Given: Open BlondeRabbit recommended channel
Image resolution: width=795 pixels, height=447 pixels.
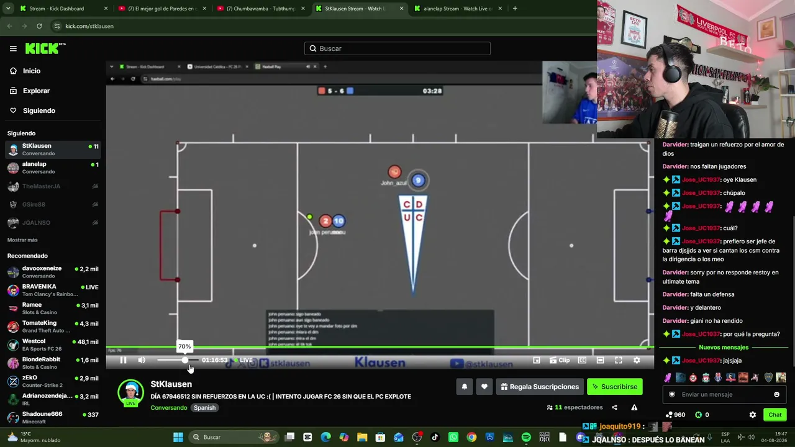Looking at the screenshot, I should (52, 363).
